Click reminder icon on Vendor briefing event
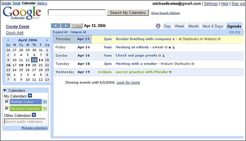This screenshot has height=141, width=246. [219, 39]
